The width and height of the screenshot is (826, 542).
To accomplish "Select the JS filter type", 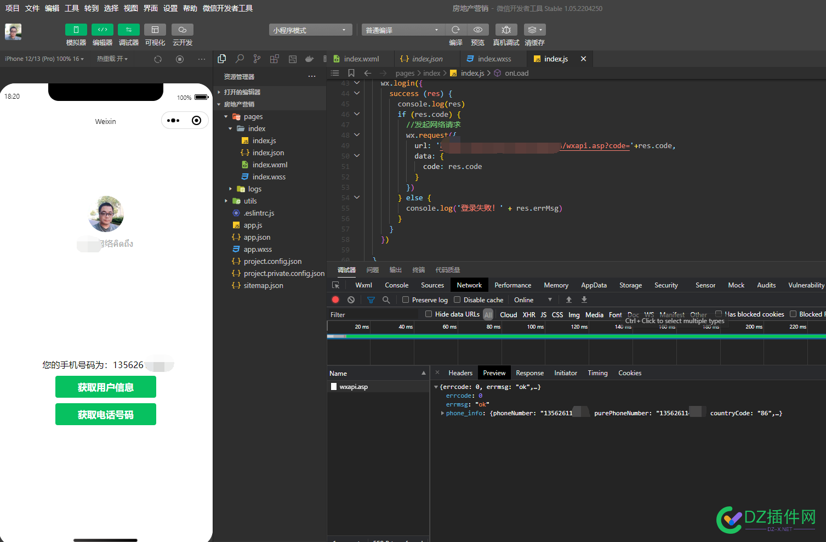I will coord(544,314).
